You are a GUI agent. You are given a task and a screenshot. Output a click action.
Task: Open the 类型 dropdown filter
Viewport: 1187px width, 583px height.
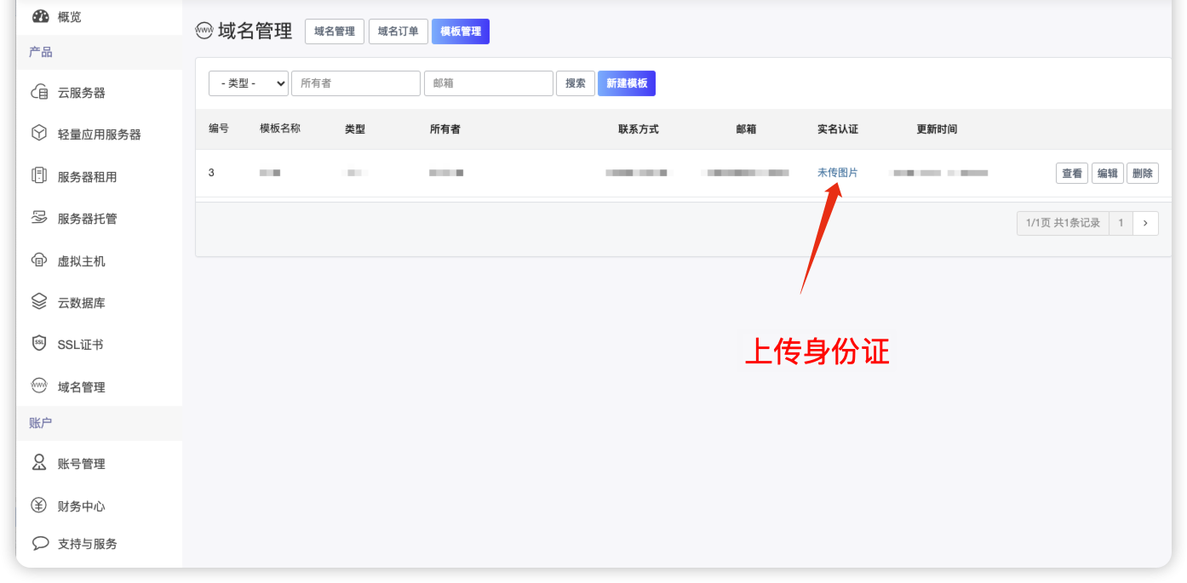click(248, 83)
